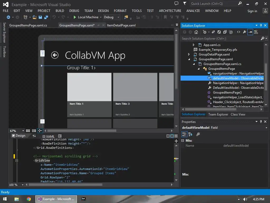This screenshot has width=270, height=203.
Task: Switch to the Design view button
Action: [x=19, y=136]
